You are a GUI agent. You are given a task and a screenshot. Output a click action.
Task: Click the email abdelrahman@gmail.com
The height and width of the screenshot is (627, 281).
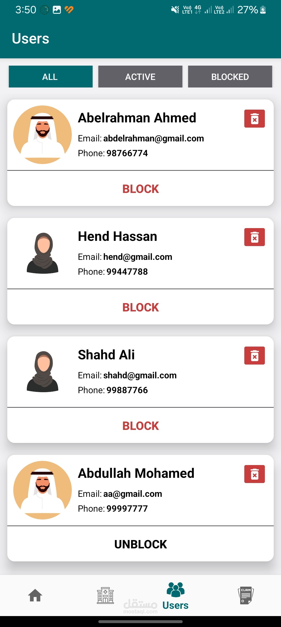[154, 138]
